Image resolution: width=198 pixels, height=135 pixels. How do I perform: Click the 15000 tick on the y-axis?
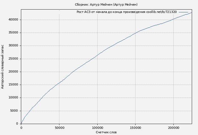[x=13, y=85]
